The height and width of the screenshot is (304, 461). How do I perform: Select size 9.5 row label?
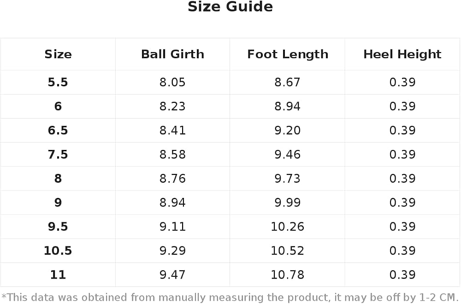click(58, 227)
